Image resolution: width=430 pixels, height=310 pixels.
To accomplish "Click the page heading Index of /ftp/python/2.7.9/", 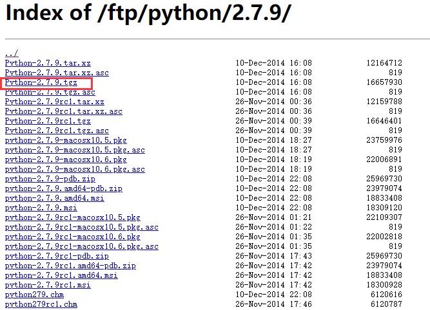I will tap(148, 13).
